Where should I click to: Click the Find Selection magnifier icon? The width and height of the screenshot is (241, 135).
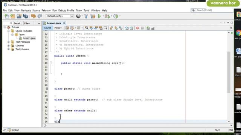point(87,28)
